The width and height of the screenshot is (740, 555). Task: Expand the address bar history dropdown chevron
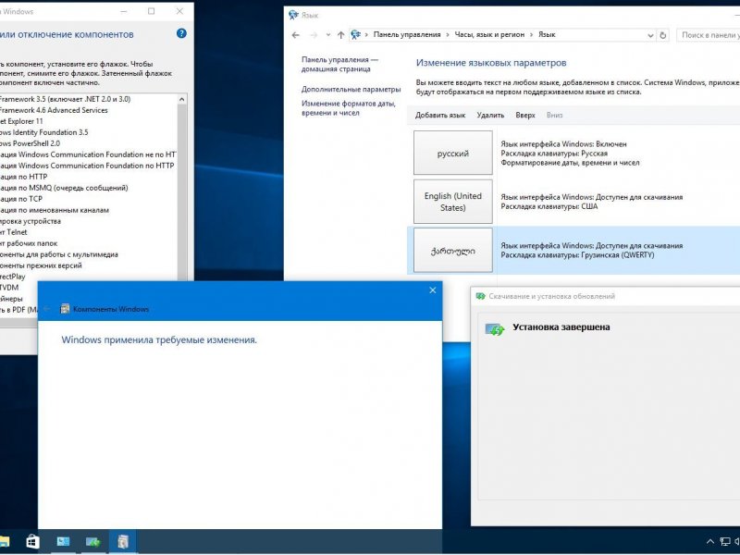[x=650, y=35]
